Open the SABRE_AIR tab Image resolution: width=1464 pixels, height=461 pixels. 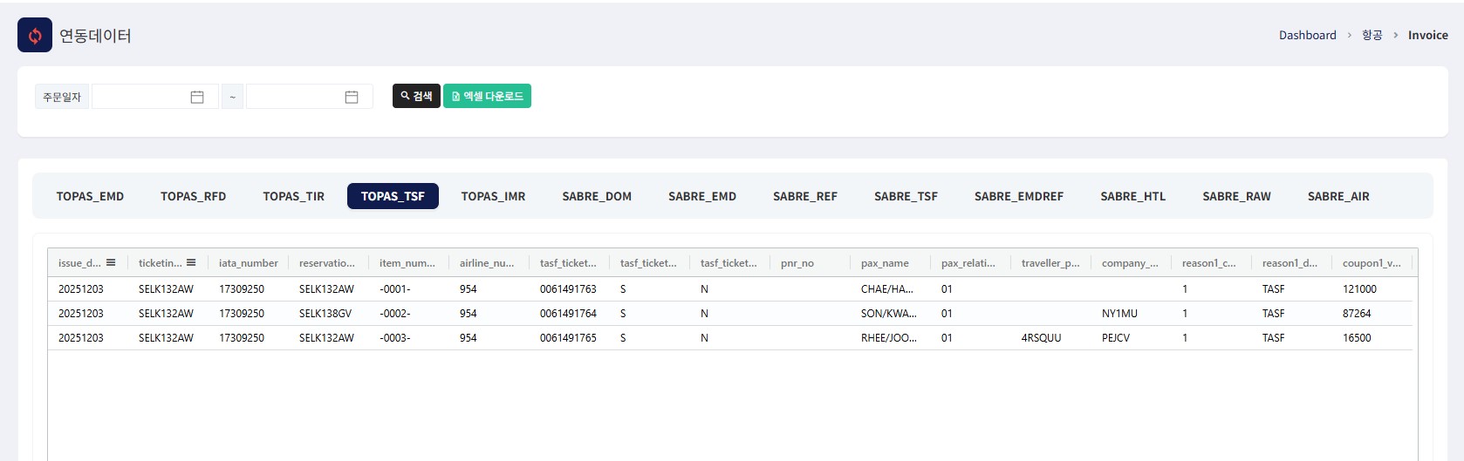click(x=1337, y=196)
